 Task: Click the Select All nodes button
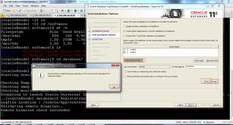point(199,60)
